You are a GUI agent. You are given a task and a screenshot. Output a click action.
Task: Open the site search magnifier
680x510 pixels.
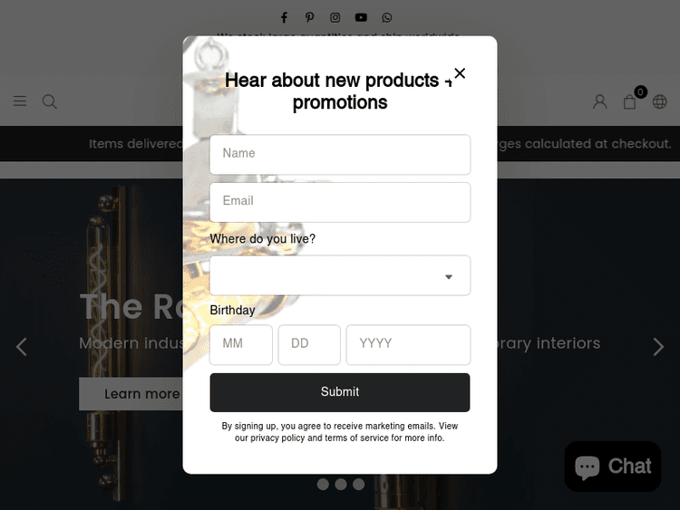(x=50, y=101)
